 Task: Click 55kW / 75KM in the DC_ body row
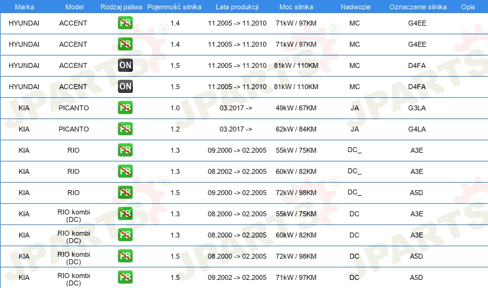pyautogui.click(x=296, y=150)
